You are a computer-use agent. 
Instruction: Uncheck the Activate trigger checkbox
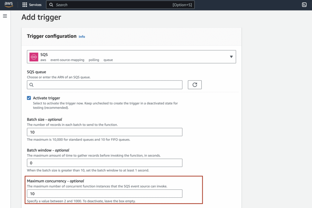tap(29, 98)
